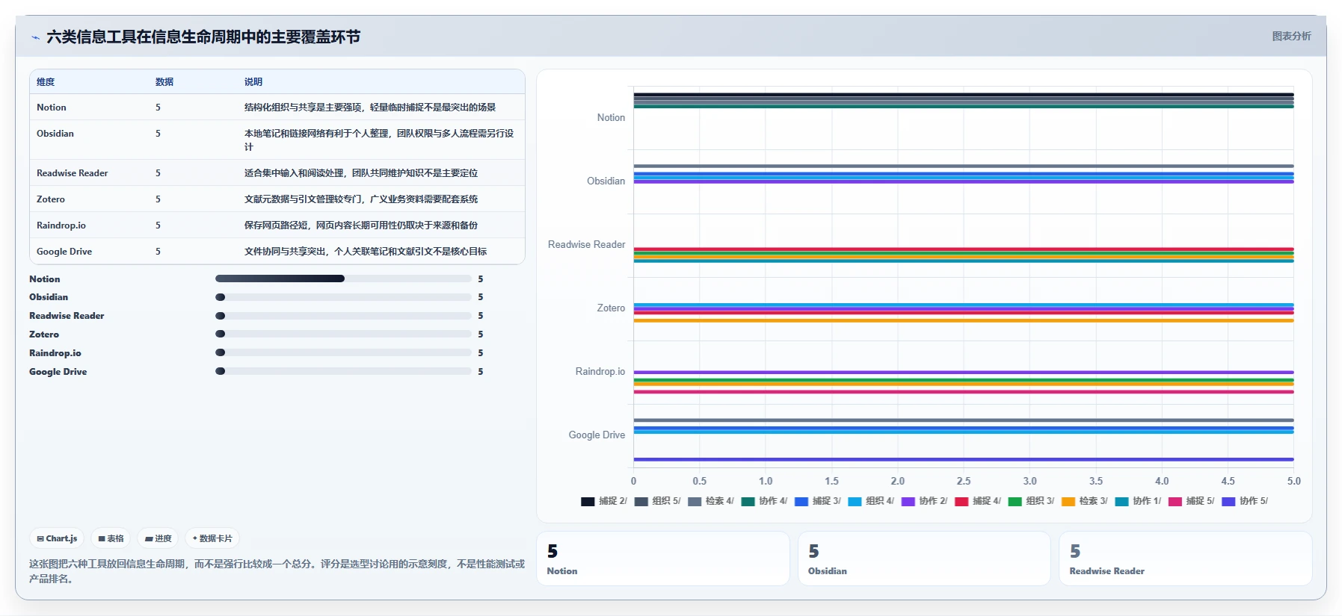Select the 进度 tag chip
This screenshot has width=1342, height=616.
[x=158, y=538]
